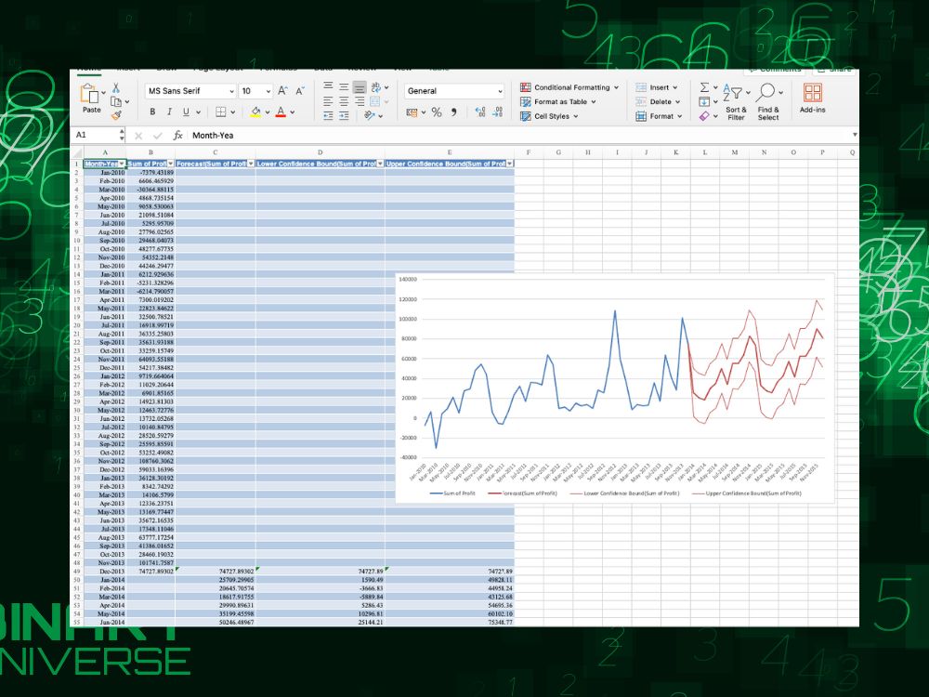Open the Conditional Formatting menu
The image size is (929, 697).
(569, 87)
